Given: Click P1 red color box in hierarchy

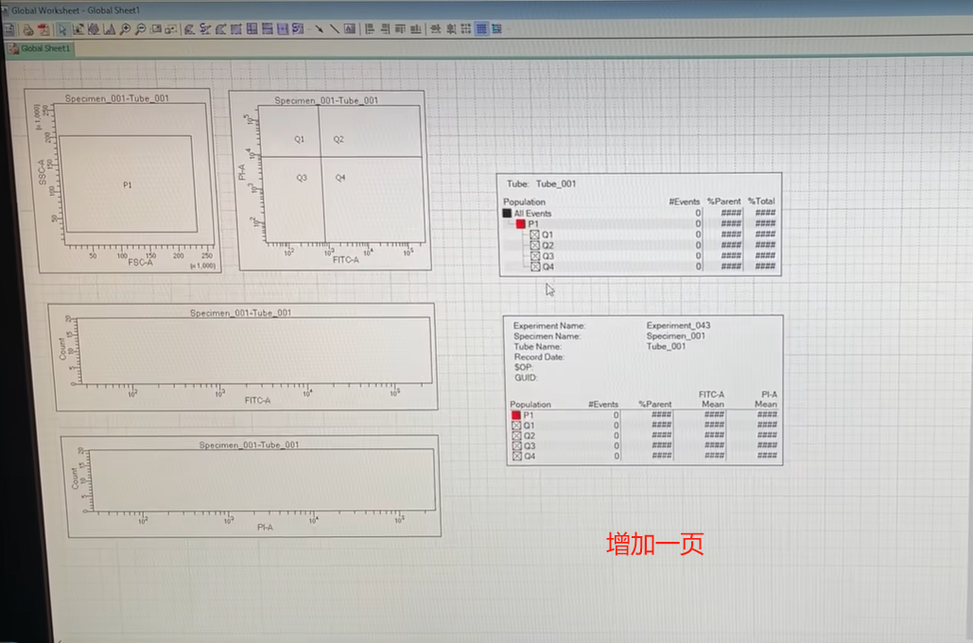Looking at the screenshot, I should (521, 224).
